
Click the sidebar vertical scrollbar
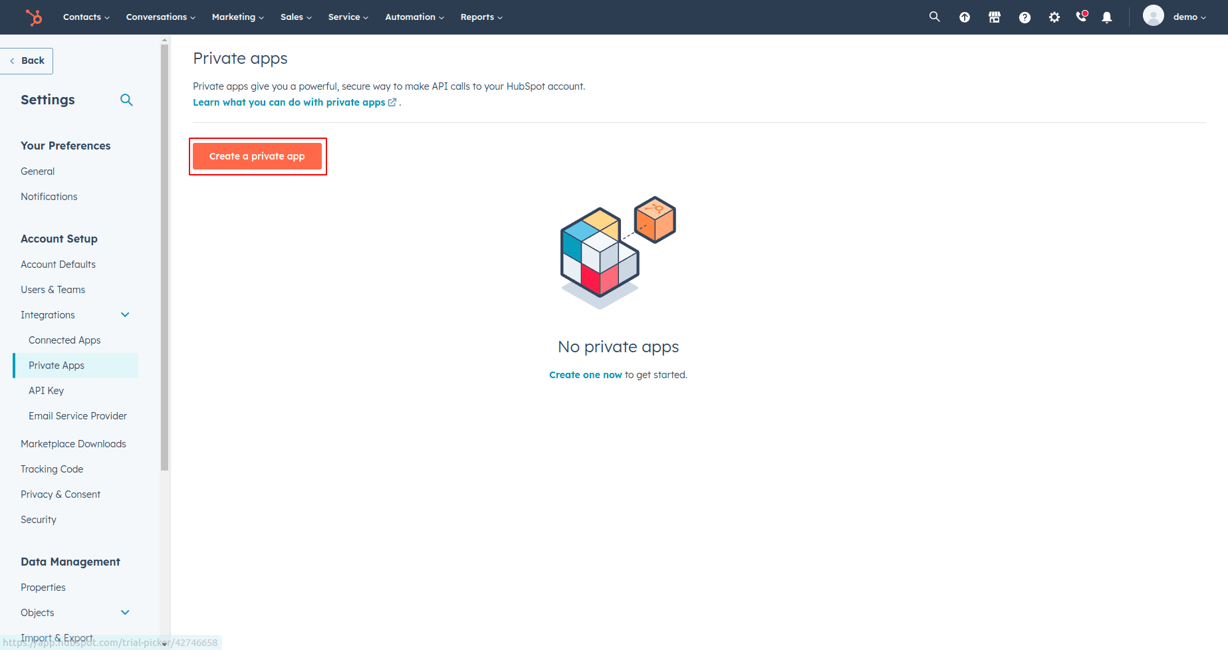[x=164, y=258]
